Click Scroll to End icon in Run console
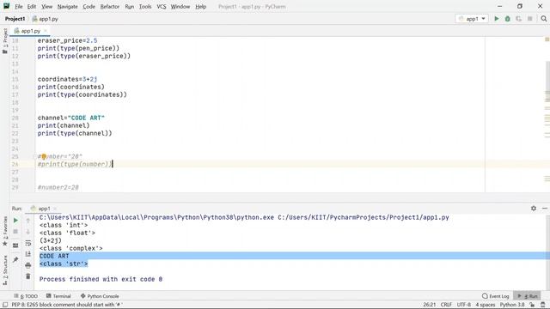The height and width of the screenshot is (309, 550). point(28,254)
